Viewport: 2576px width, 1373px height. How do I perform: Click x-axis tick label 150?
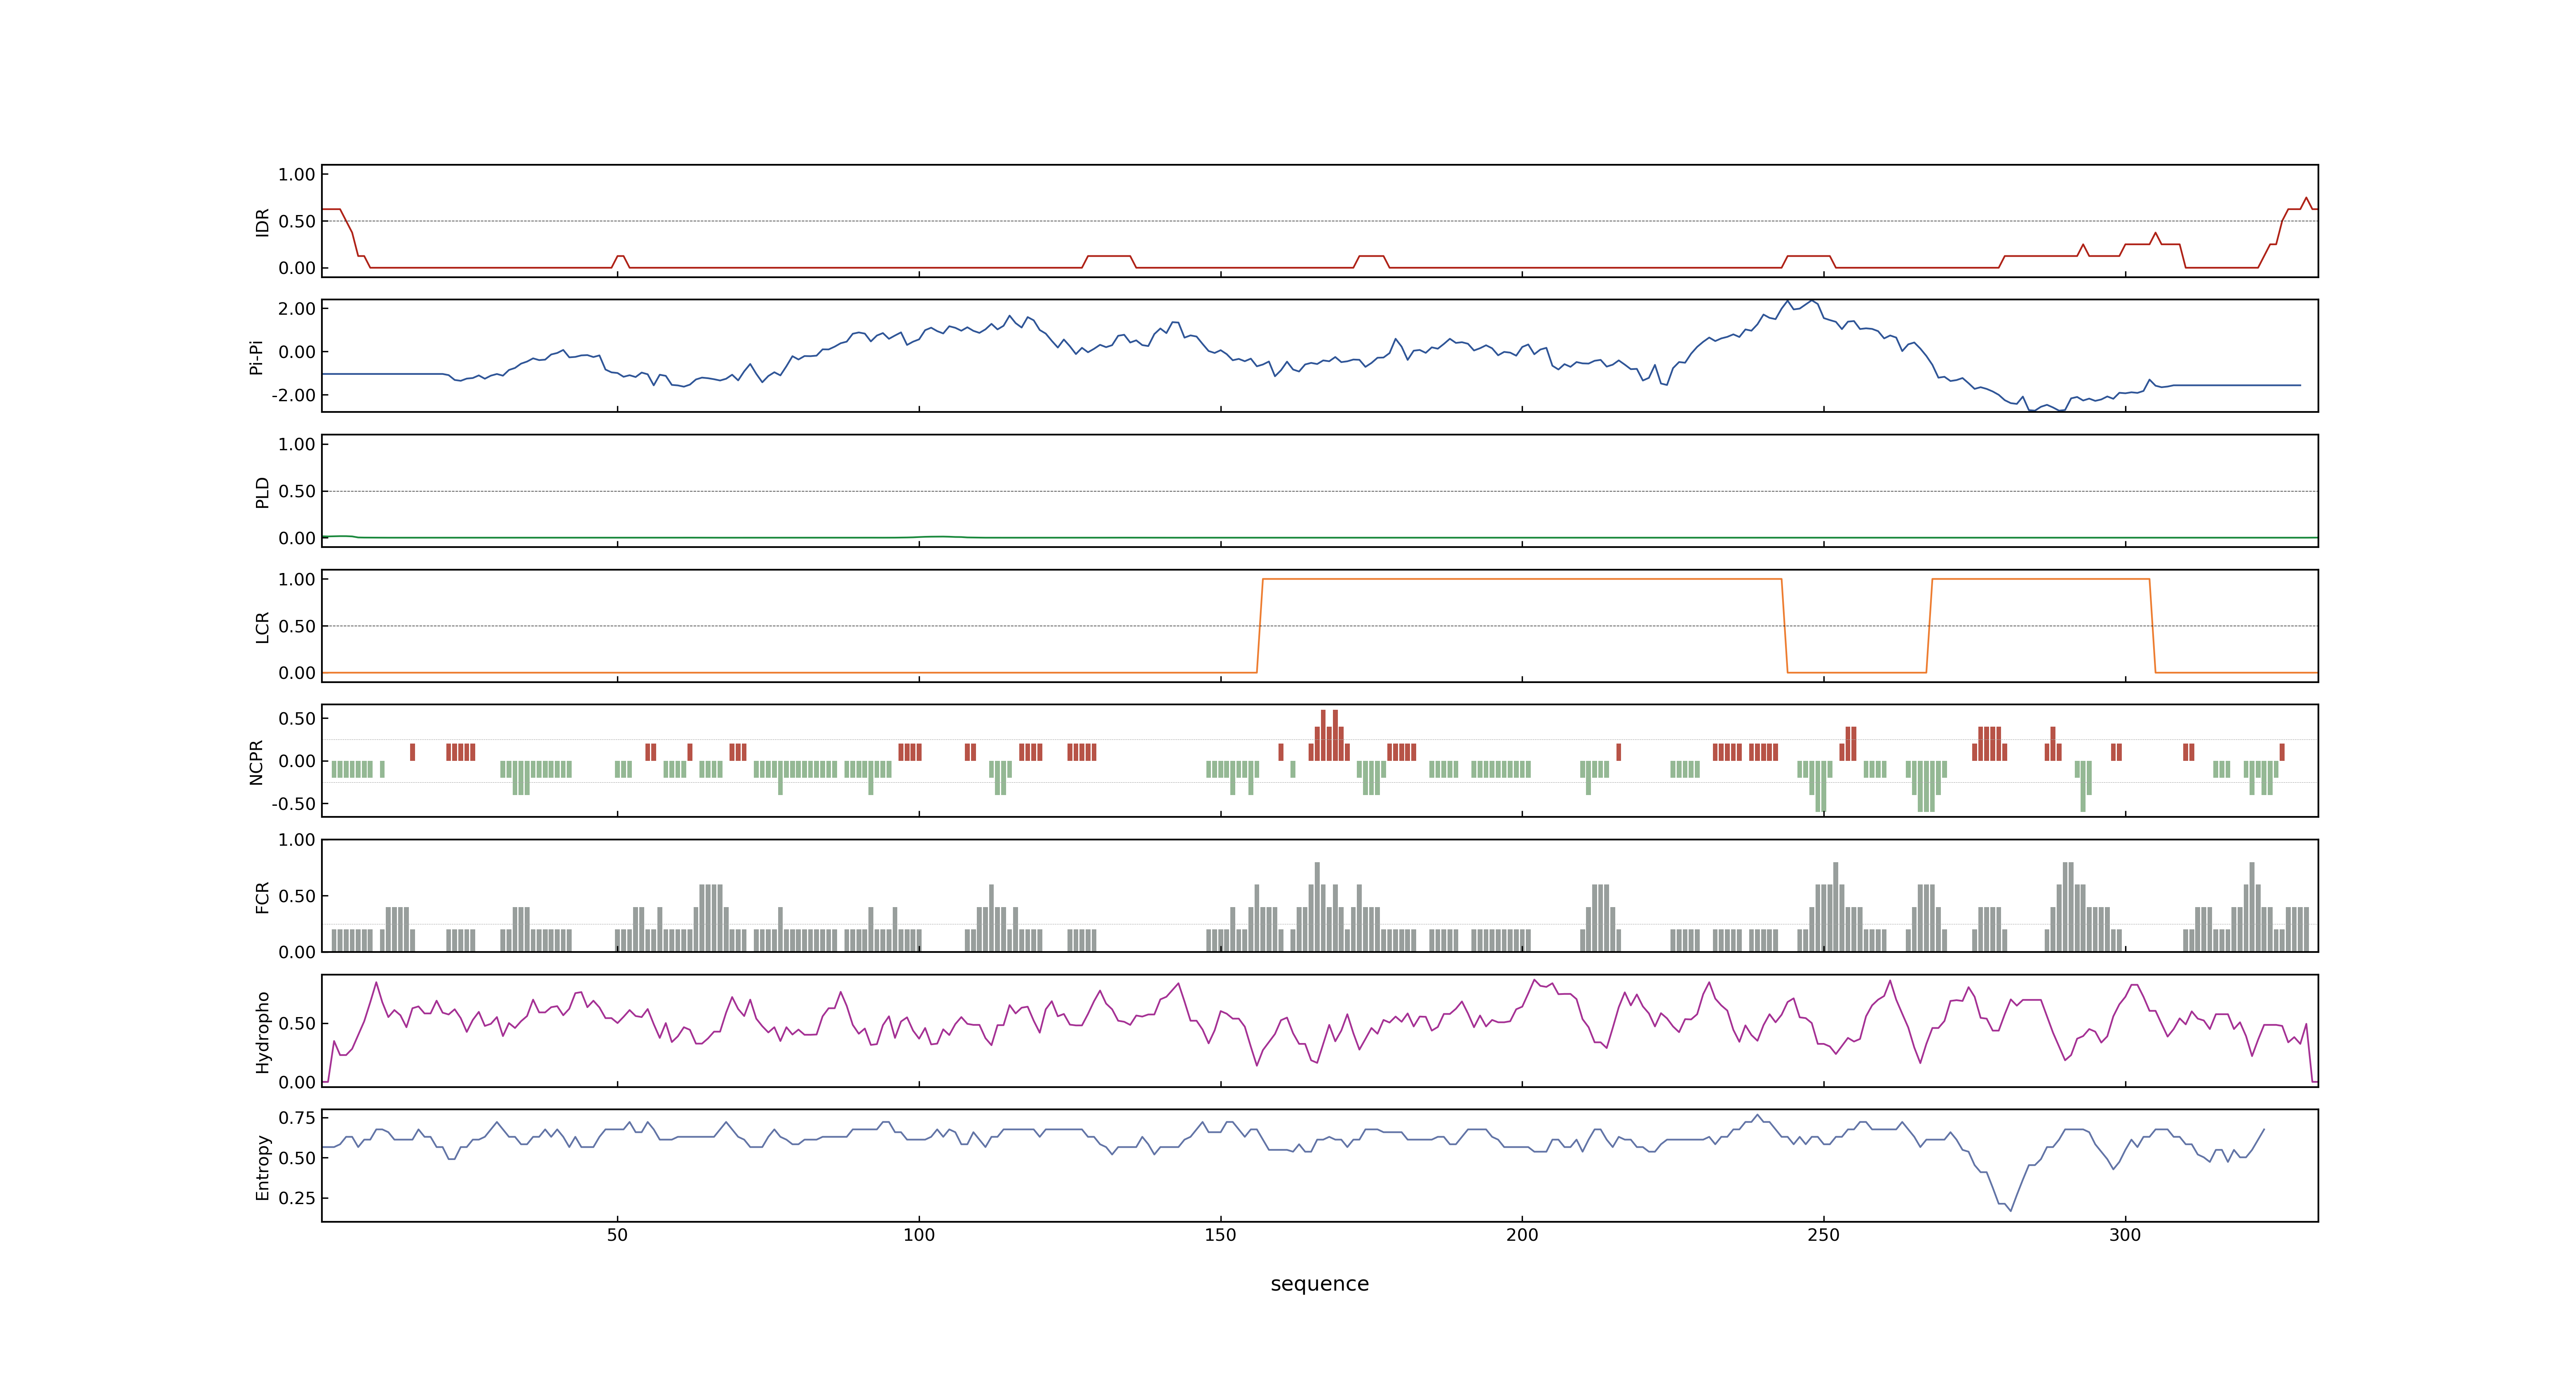click(x=1220, y=1235)
